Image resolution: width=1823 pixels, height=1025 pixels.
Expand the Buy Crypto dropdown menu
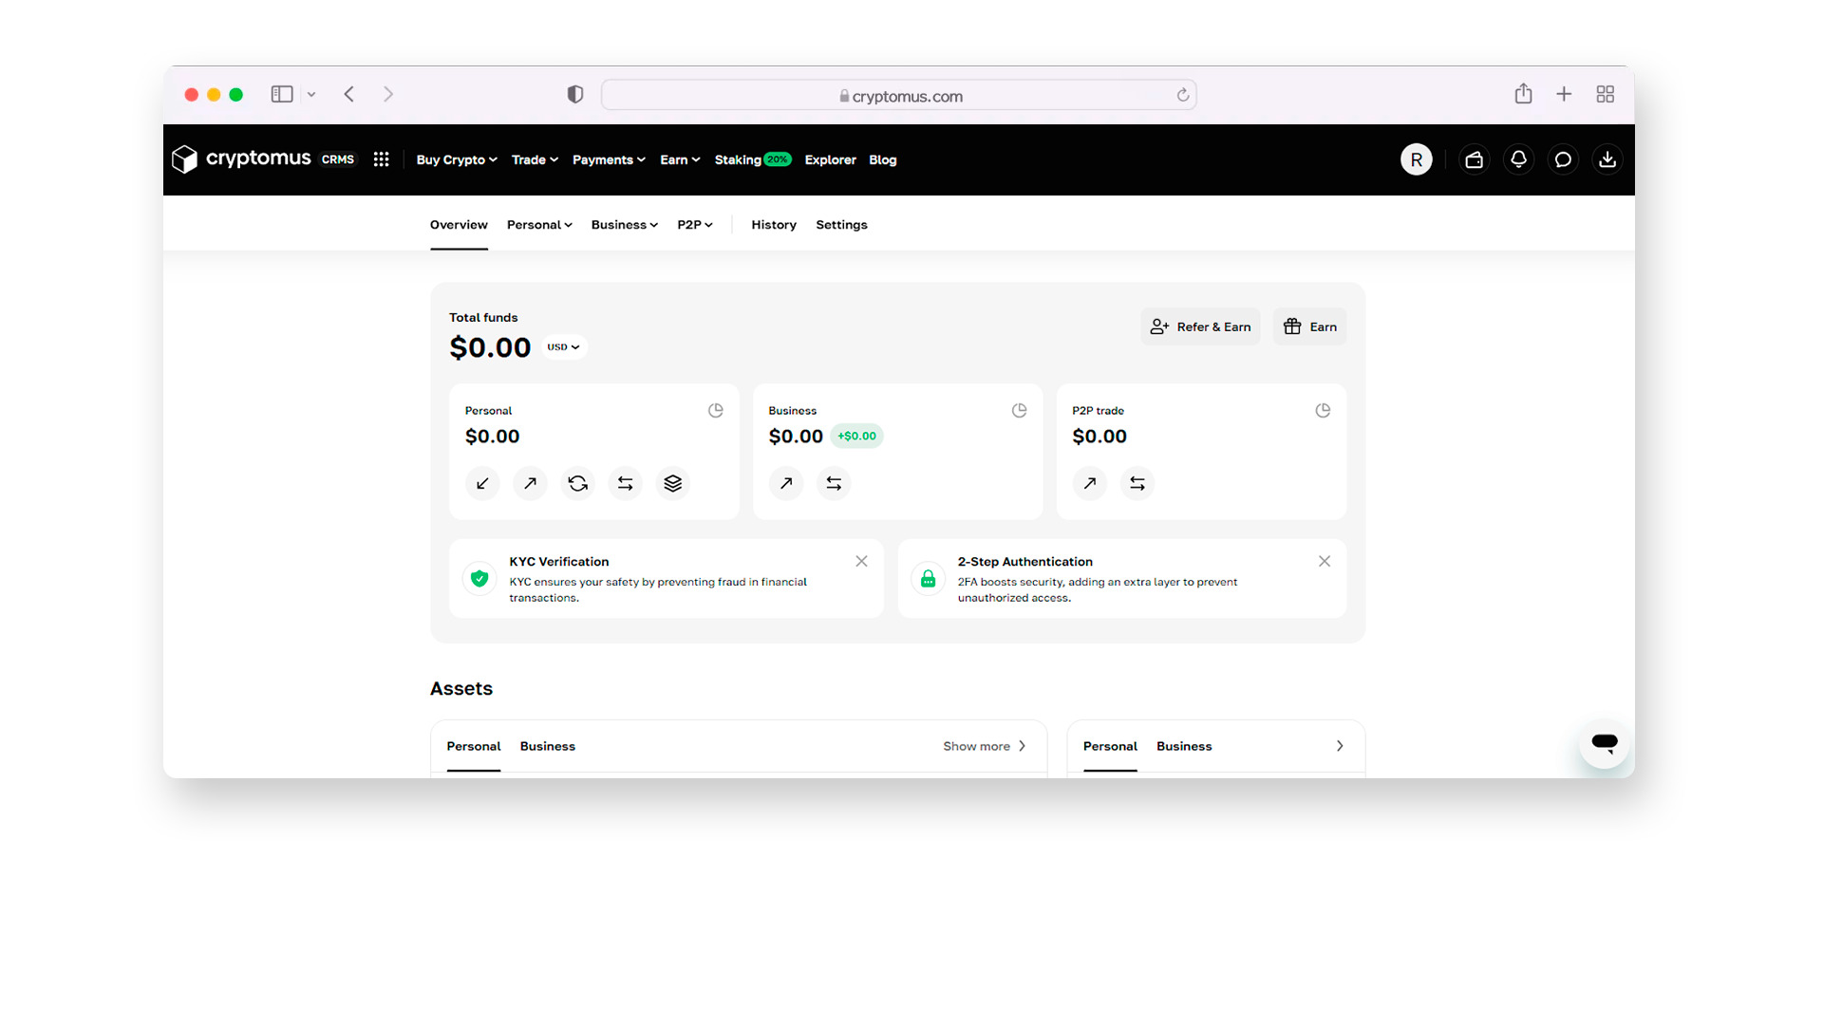pyautogui.click(x=457, y=159)
